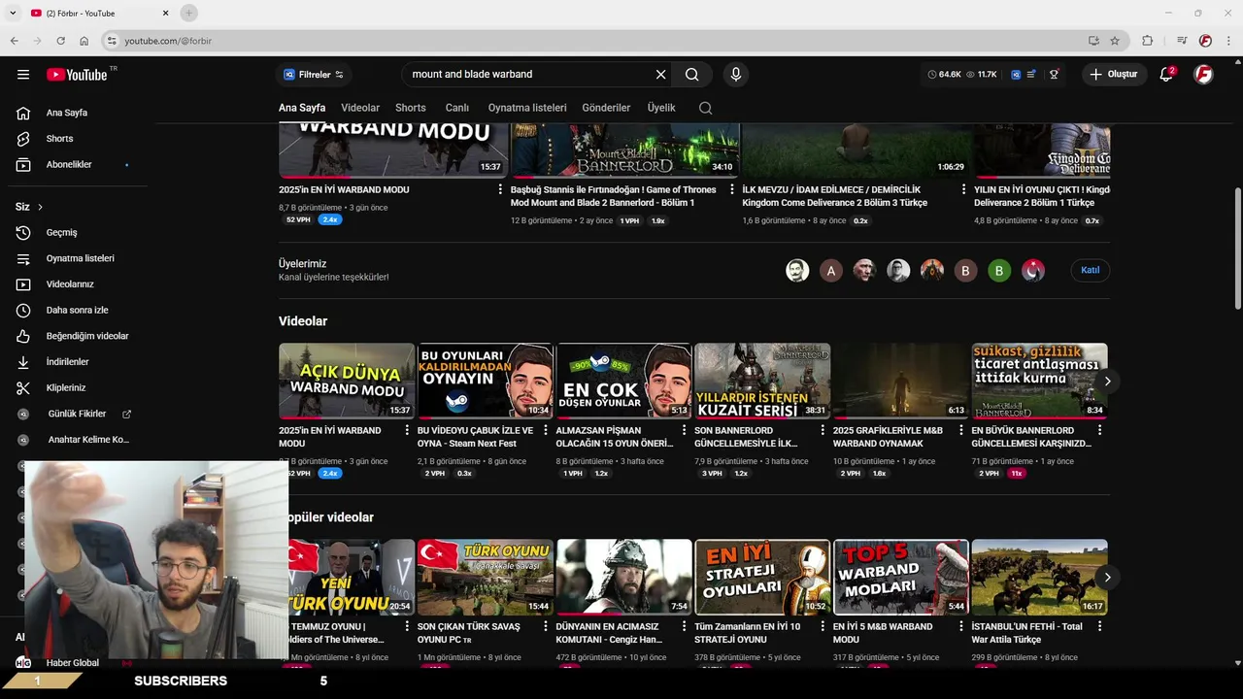Screen dimensions: 1243x699
Task: Open DÜNYANIN EN ACIMASIZ KOMUTANI video title
Action: click(x=610, y=633)
